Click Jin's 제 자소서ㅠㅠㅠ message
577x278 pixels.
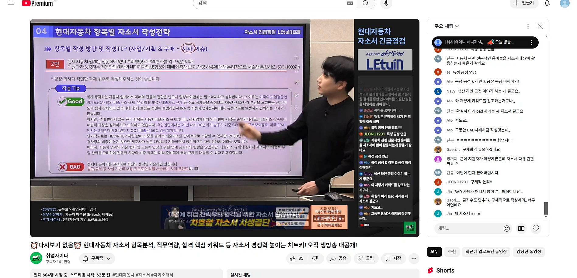point(468,213)
